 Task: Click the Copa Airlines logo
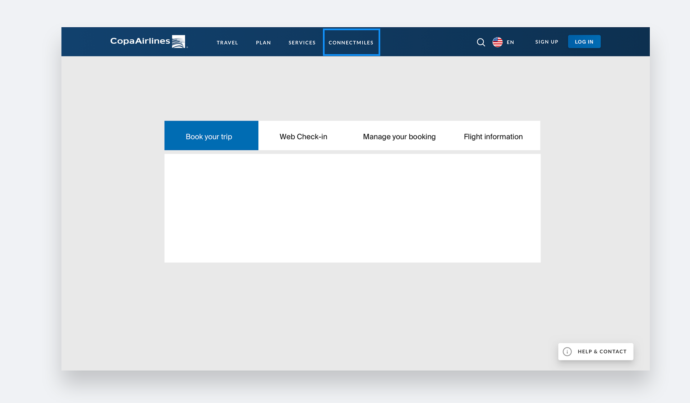coord(149,41)
